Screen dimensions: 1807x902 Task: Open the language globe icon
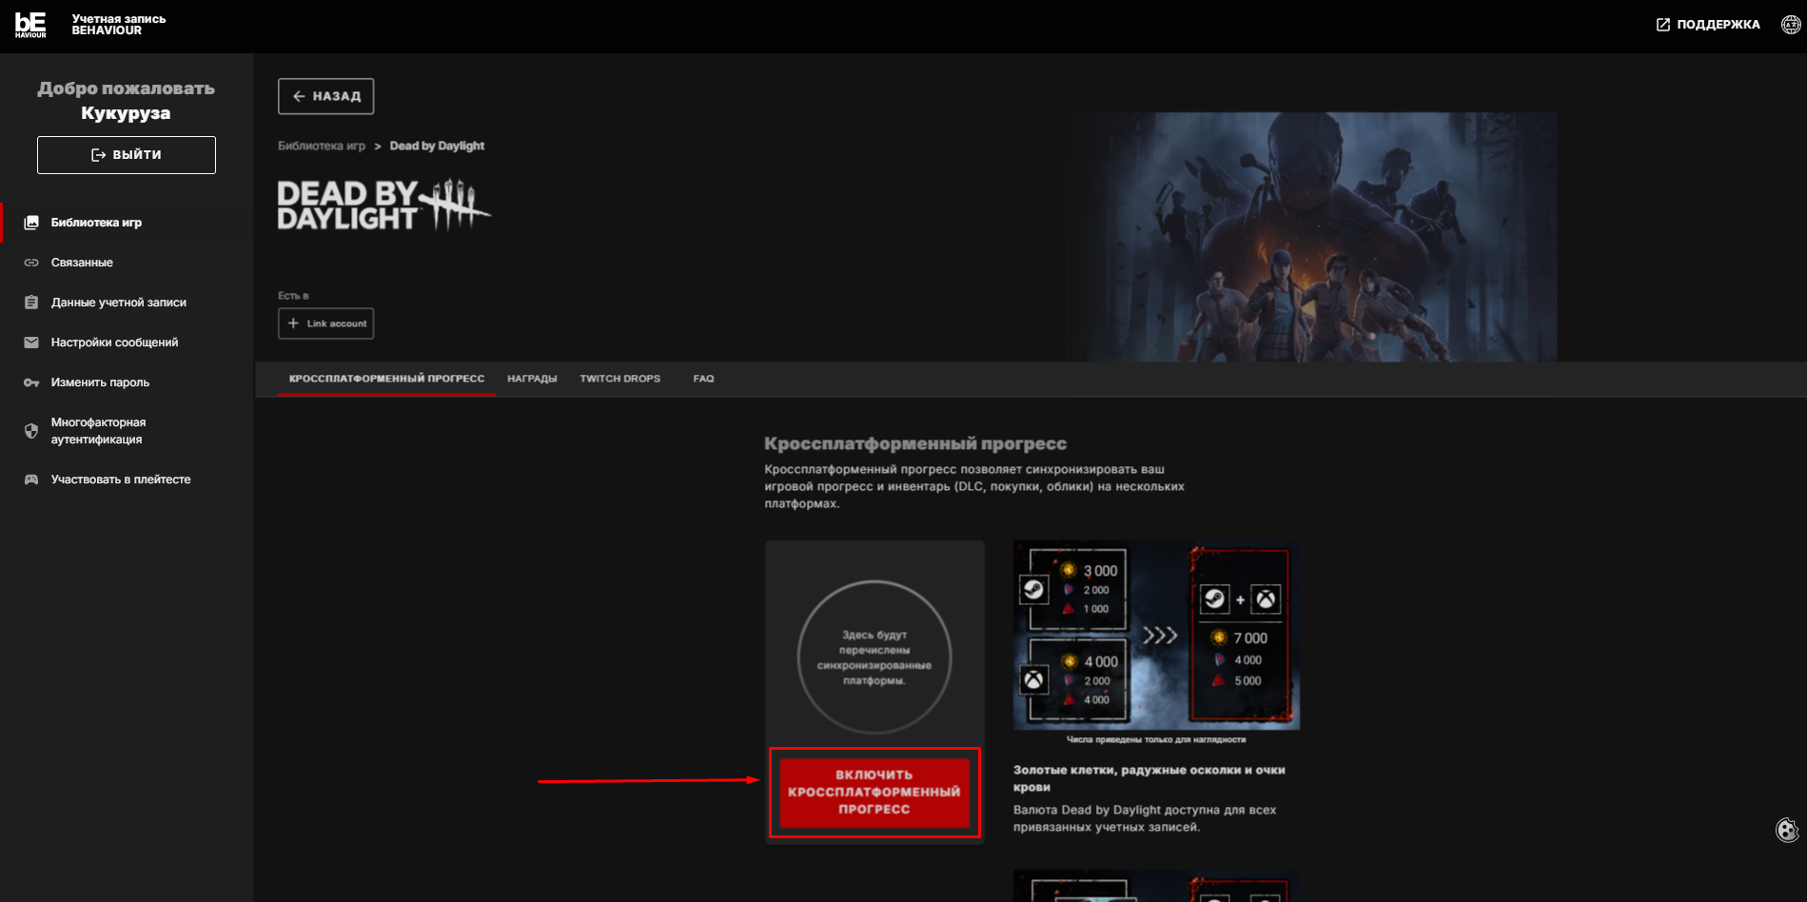click(1791, 25)
